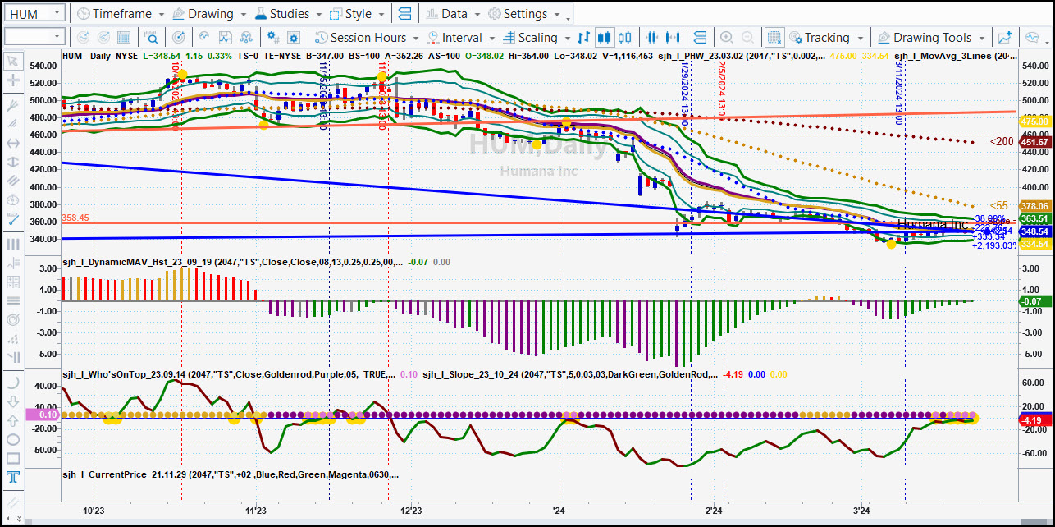Viewport: 1055px width, 527px height.
Task: Toggle the grid selection icon before Tracking
Action: pyautogui.click(x=773, y=38)
